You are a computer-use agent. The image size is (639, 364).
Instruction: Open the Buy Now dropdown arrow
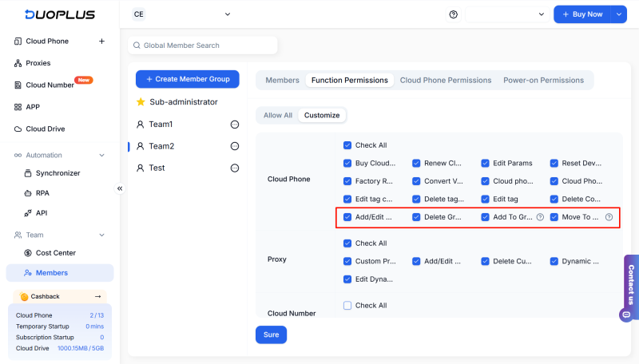click(619, 14)
